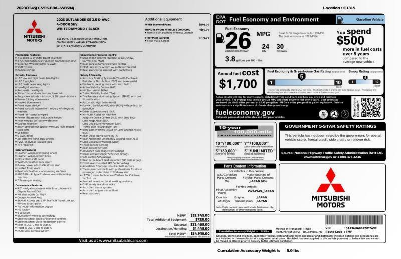The width and height of the screenshot is (401, 259).
Task: Click the '$500' fuel cost figure
Action: pos(350,41)
